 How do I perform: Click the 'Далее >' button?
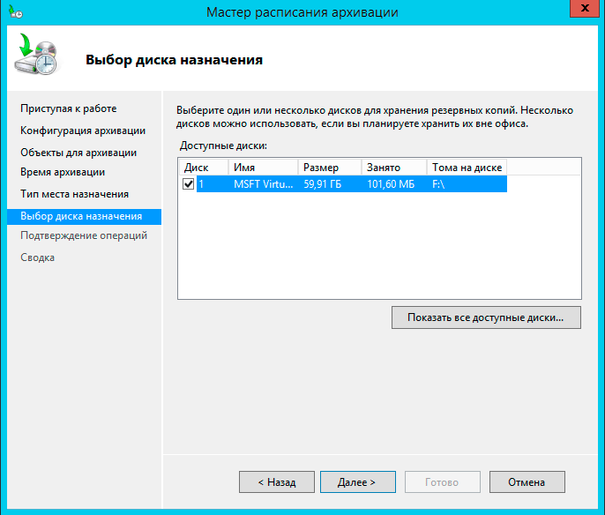click(358, 481)
